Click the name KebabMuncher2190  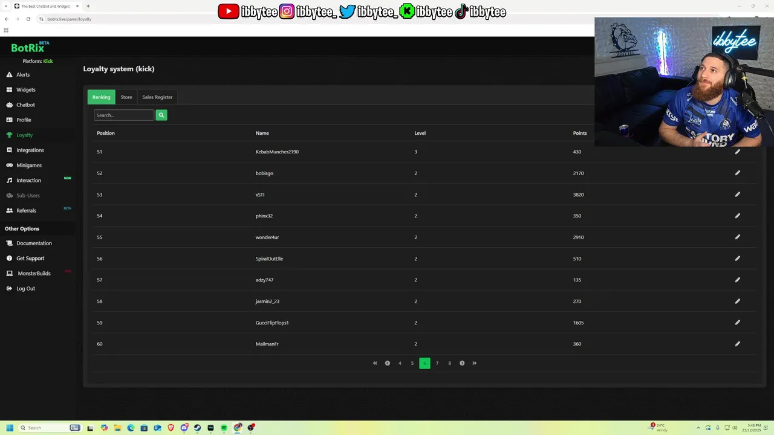(x=277, y=152)
